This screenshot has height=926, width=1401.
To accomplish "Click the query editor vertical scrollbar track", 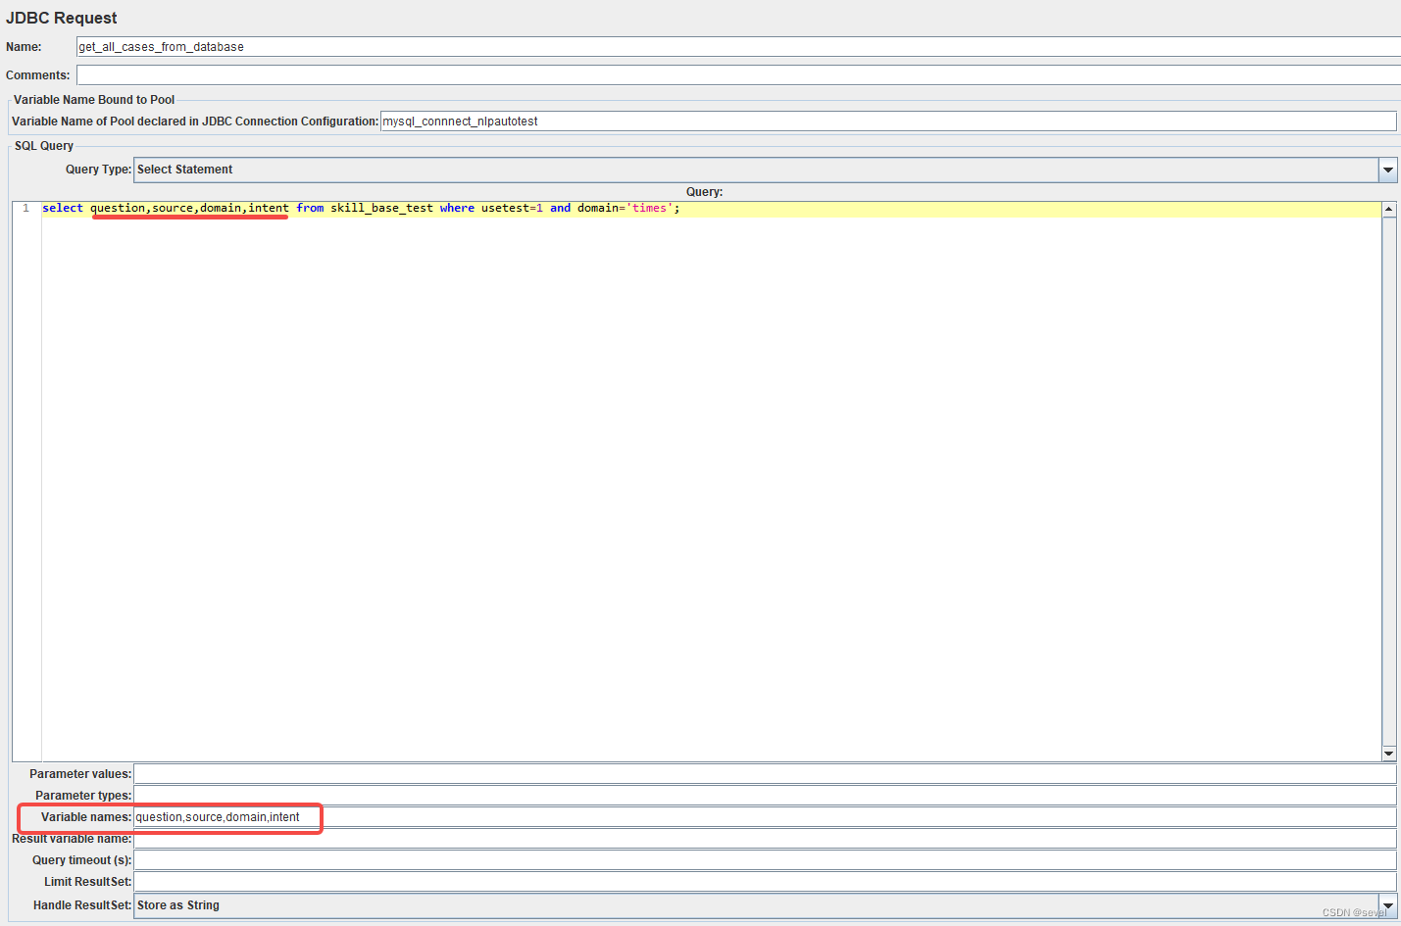I will click(x=1389, y=480).
